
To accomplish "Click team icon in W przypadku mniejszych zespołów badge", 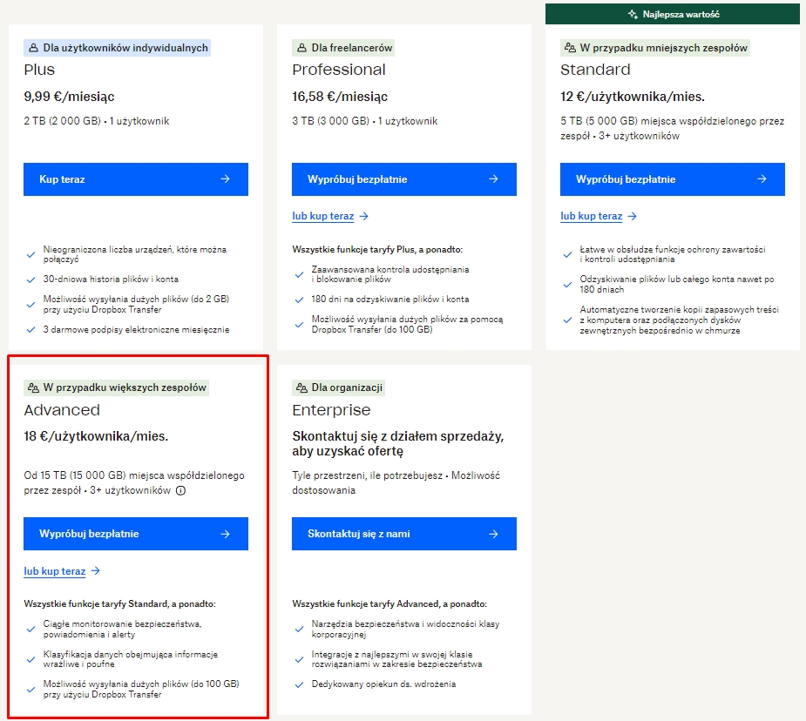I will tap(571, 48).
